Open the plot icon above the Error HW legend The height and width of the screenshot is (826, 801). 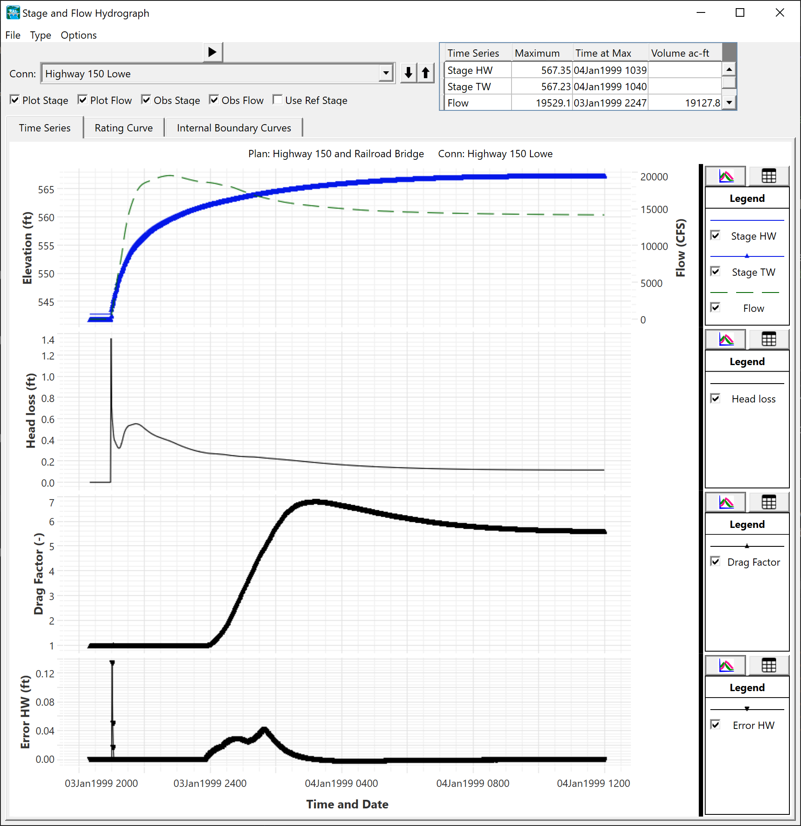coord(725,665)
